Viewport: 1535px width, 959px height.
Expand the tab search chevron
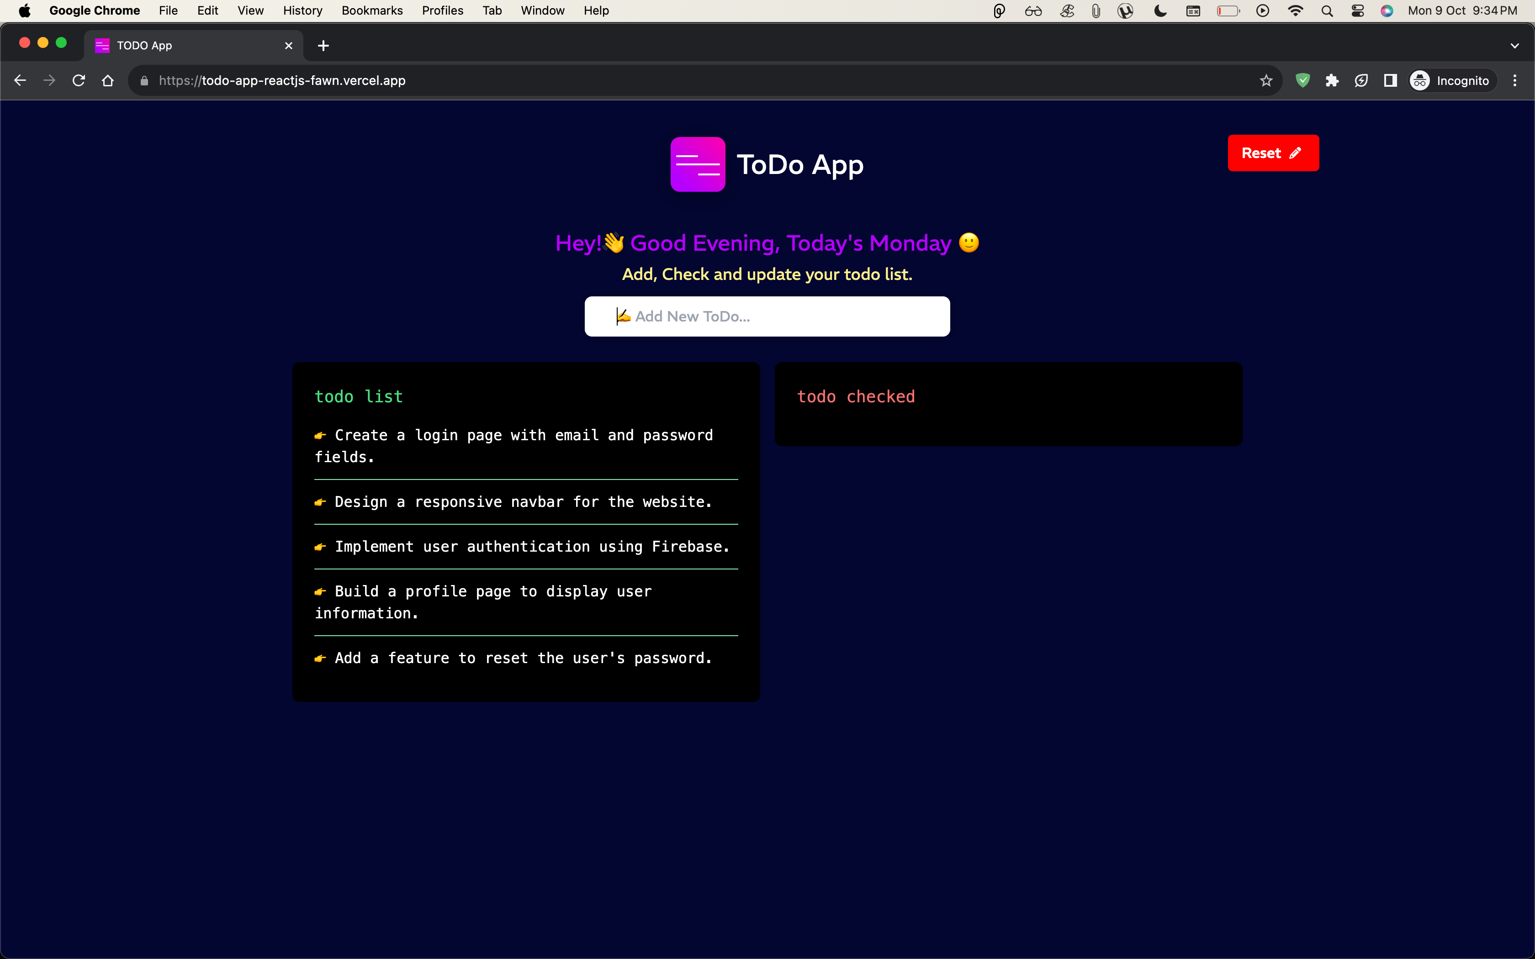[1514, 46]
